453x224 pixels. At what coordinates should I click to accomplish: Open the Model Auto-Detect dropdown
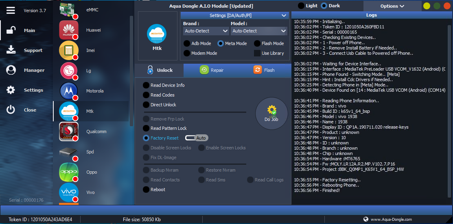click(x=259, y=31)
